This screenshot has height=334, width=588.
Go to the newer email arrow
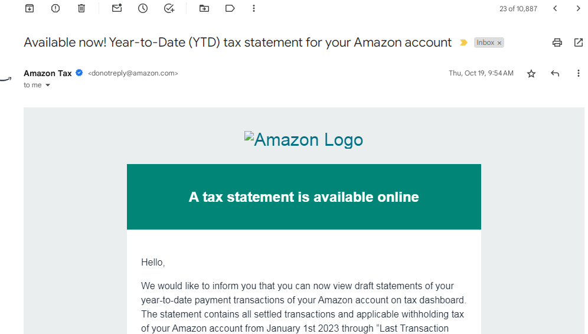point(555,8)
